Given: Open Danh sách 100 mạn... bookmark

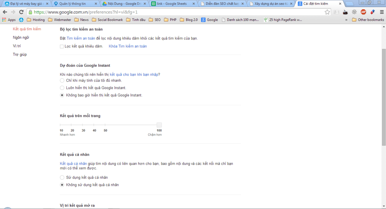Looking at the screenshot, I should point(240,20).
